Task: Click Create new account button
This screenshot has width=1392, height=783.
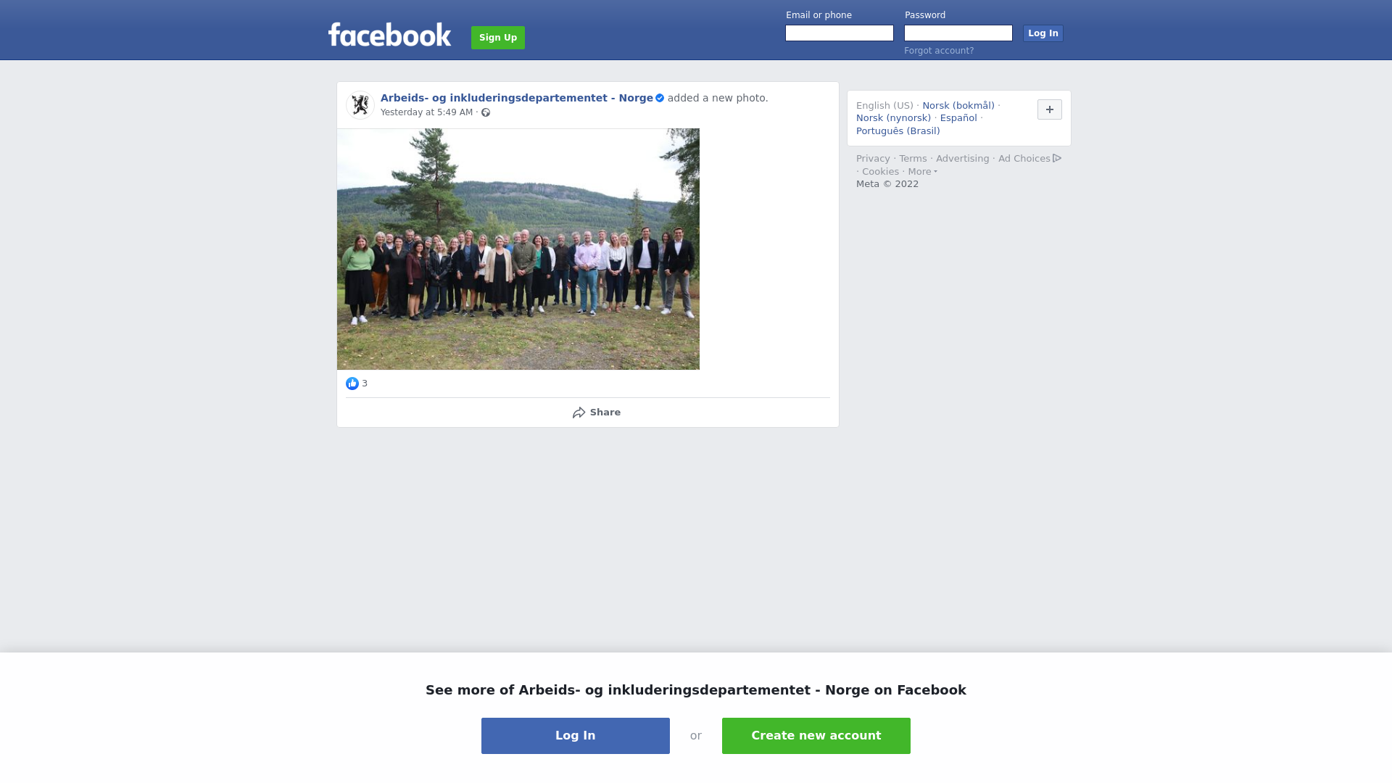Action: click(816, 736)
